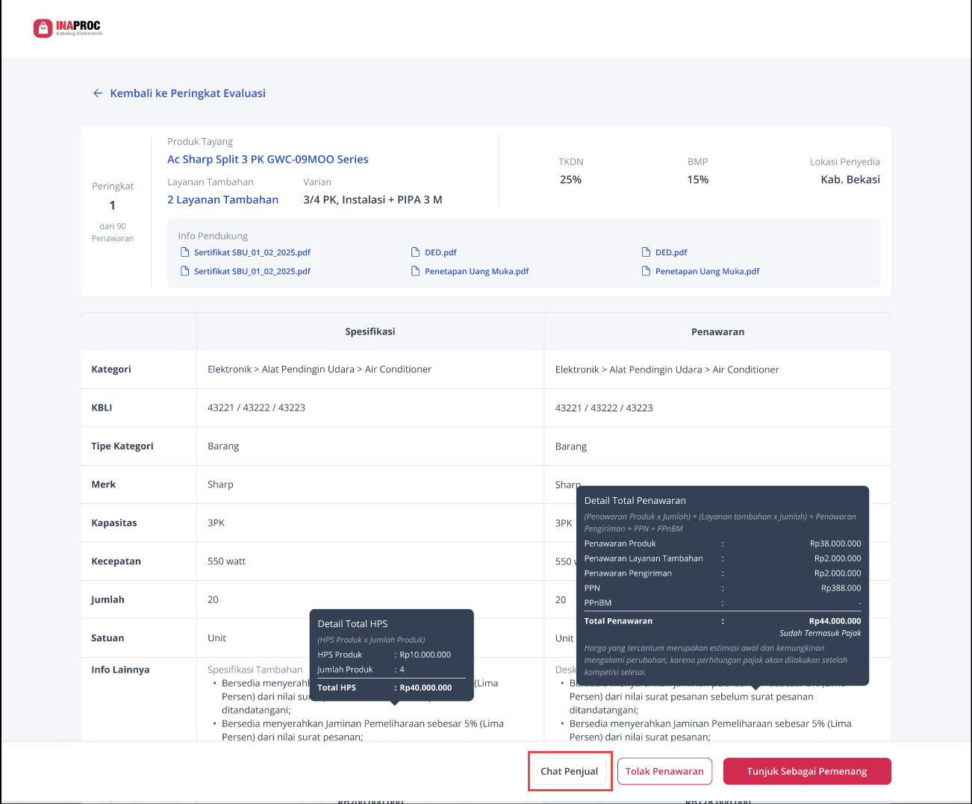
Task: Go back using the left arrow icon
Action: coord(98,93)
